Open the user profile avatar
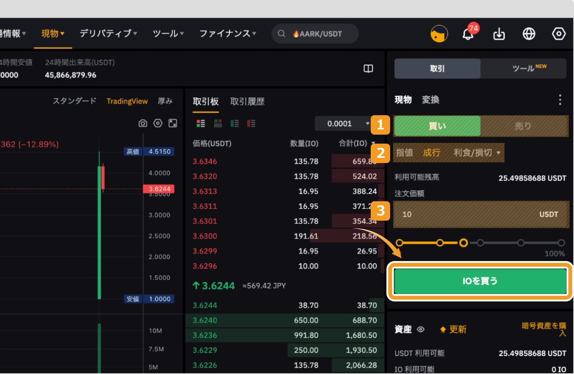The height and width of the screenshot is (374, 574). (x=439, y=34)
